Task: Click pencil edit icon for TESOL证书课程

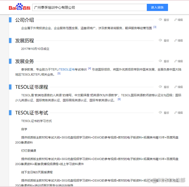Action: pyautogui.click(x=175, y=87)
